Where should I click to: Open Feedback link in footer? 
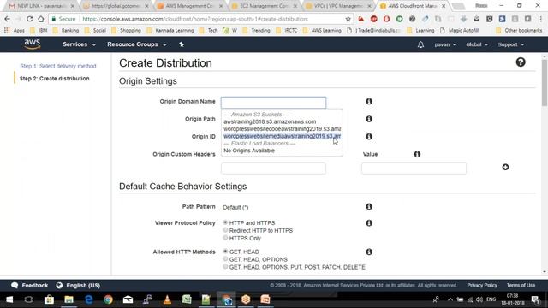click(x=34, y=285)
